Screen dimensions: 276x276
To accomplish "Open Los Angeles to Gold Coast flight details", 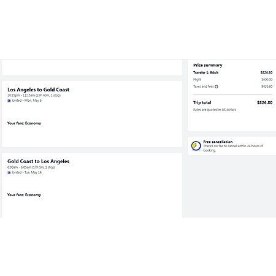I will (x=38, y=90).
